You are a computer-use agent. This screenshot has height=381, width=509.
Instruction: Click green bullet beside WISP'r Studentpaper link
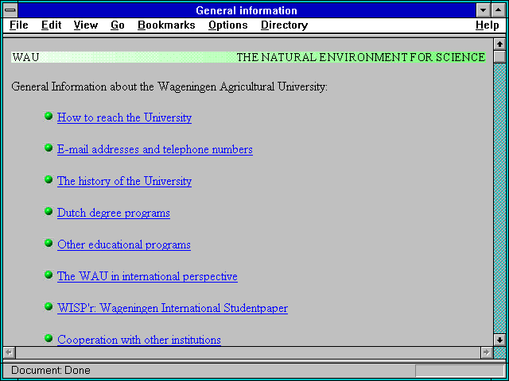(x=49, y=306)
